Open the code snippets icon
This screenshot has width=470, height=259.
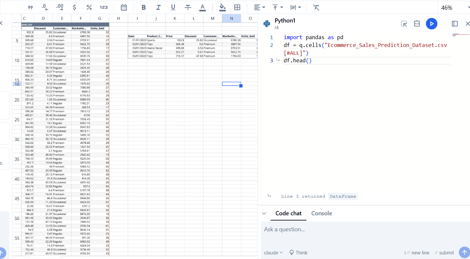coord(417,23)
